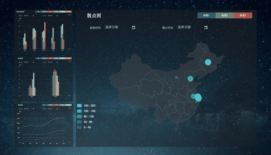Toggle dark blue legend segment in 折线图 panel
Screen dimensions: 271x155
(44, 105)
